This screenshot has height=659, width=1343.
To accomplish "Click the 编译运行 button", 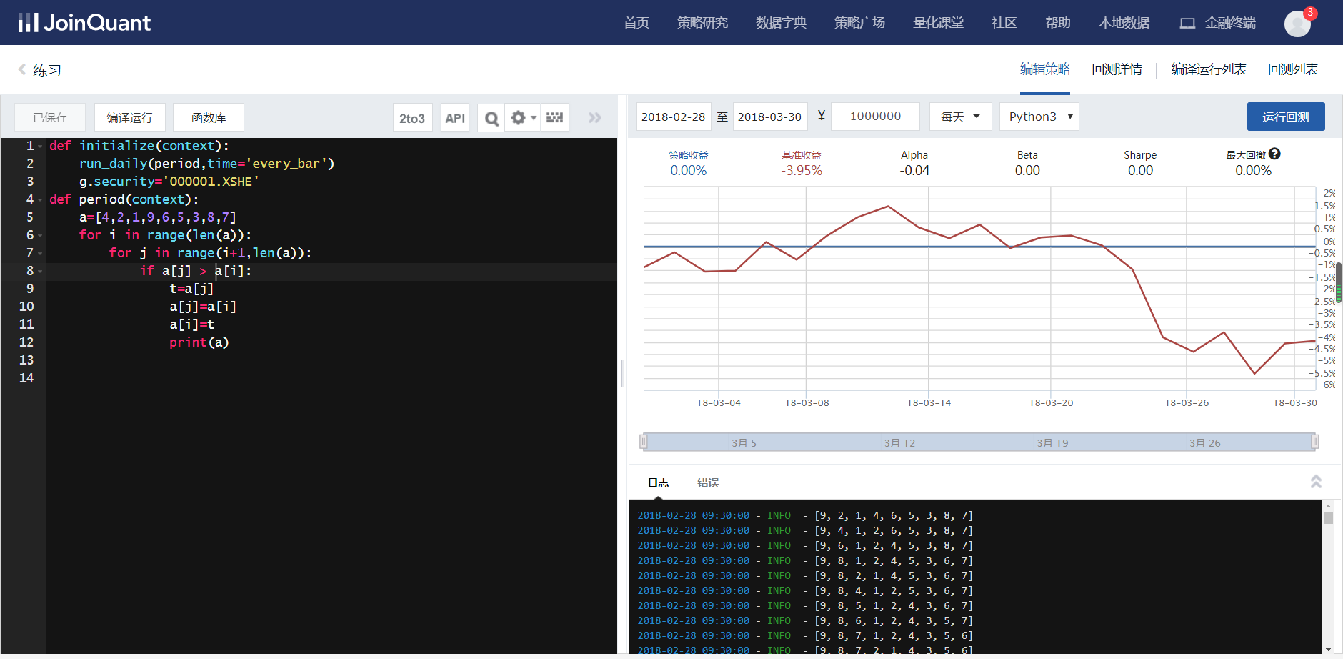I will coord(129,118).
